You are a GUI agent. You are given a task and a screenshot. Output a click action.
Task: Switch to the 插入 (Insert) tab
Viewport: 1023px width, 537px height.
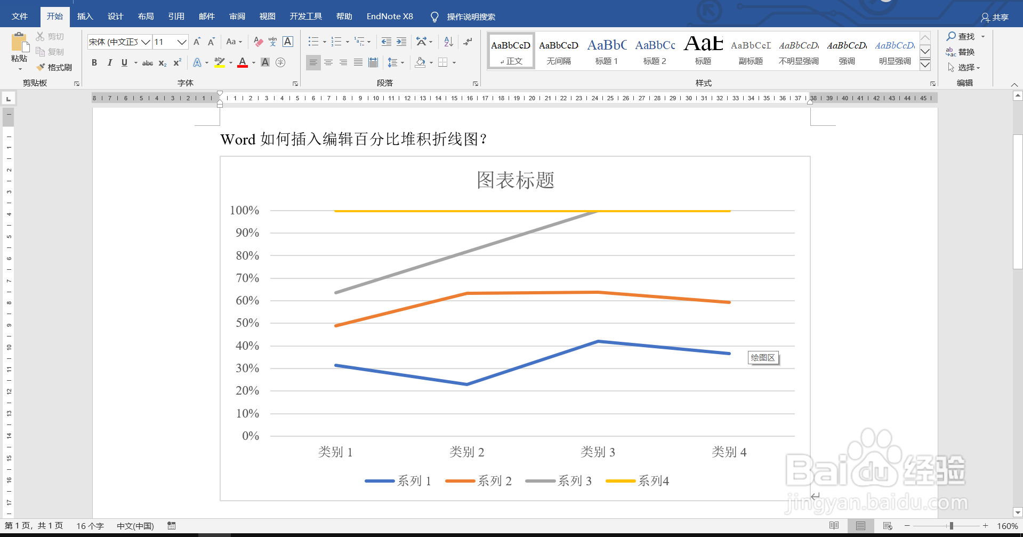click(x=85, y=17)
